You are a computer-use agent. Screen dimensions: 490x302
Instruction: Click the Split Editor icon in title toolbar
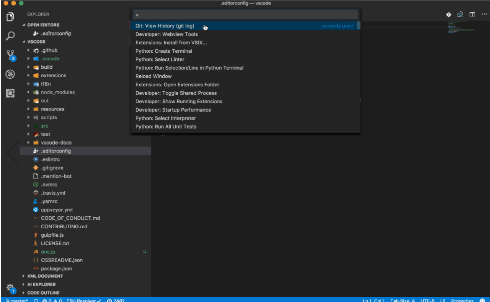[x=472, y=14]
